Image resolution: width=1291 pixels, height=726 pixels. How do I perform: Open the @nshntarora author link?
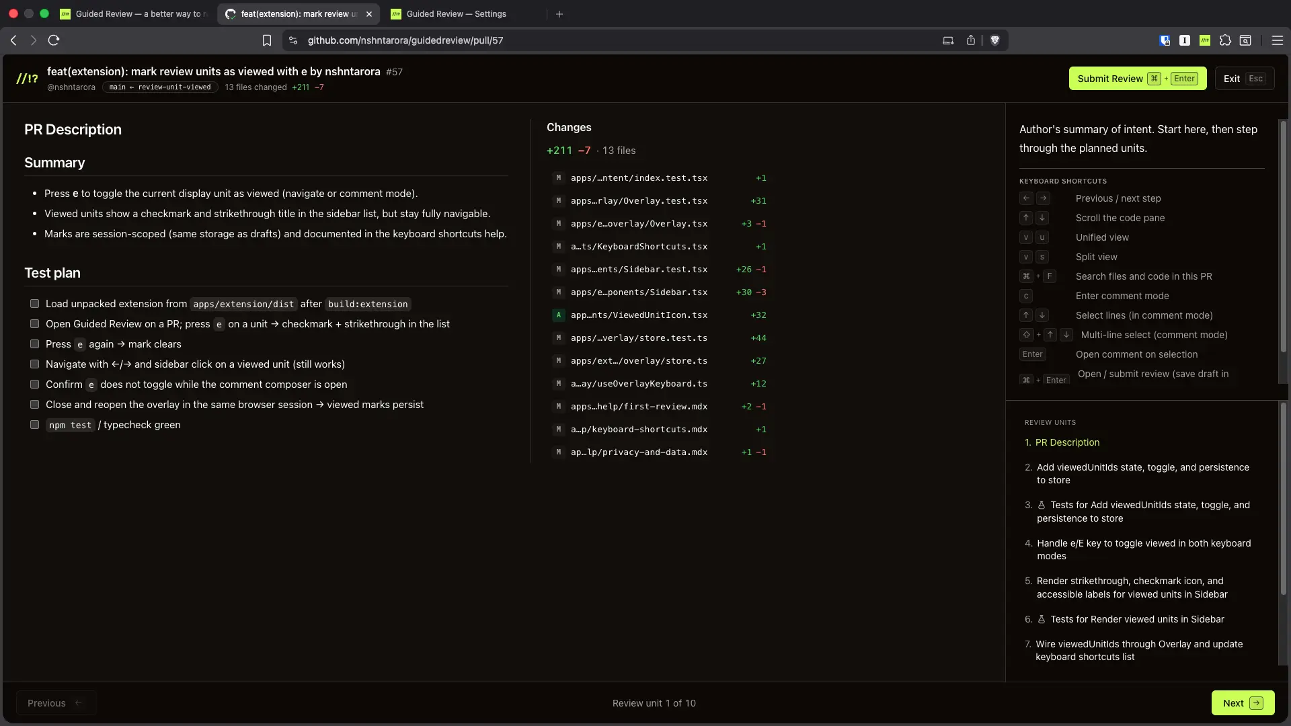(71, 87)
